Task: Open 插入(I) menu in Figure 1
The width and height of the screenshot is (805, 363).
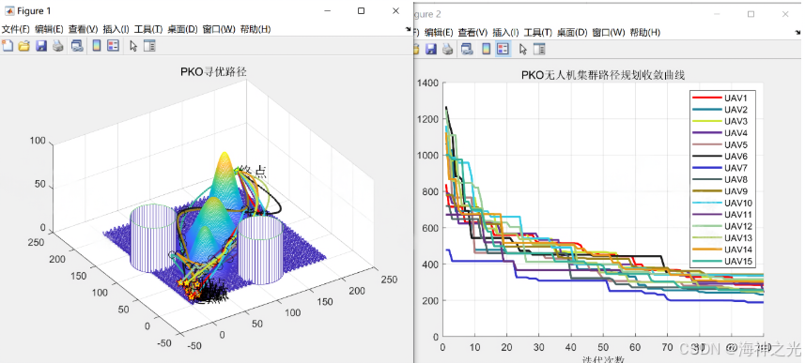Action: [116, 29]
